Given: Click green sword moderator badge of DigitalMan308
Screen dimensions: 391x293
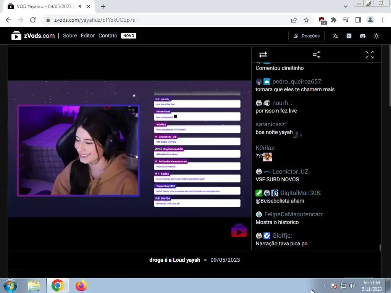Looking at the screenshot, I should pyautogui.click(x=259, y=193).
